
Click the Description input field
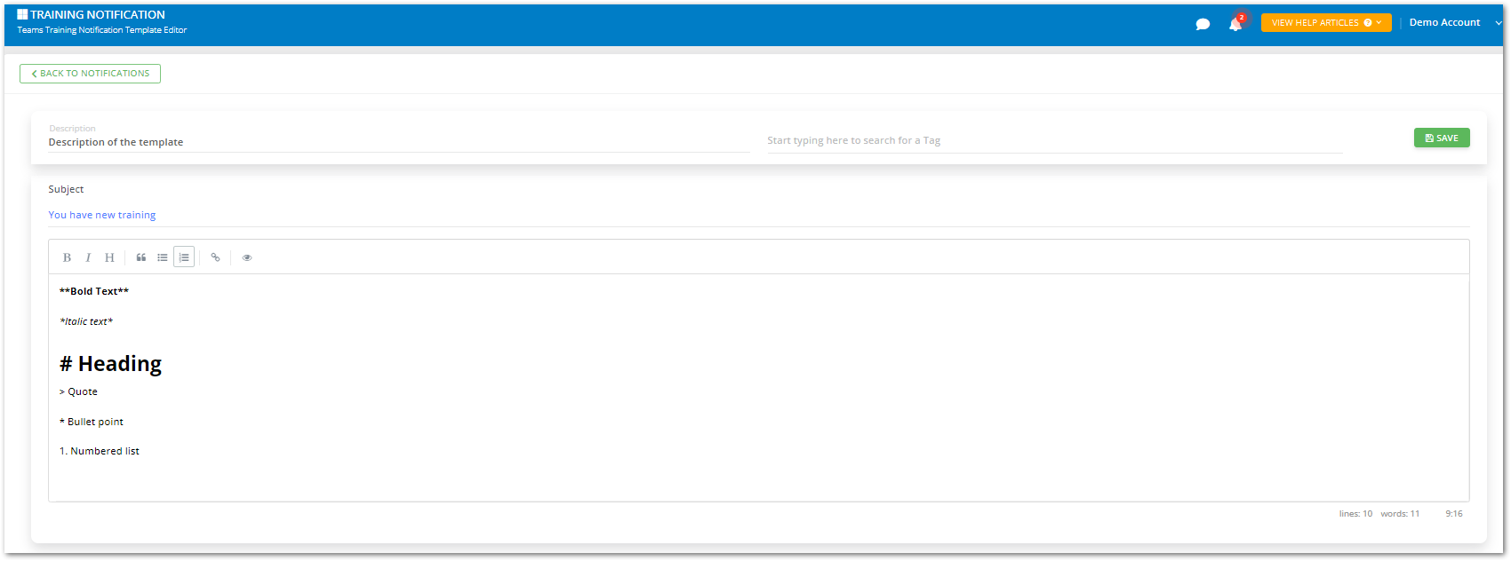[399, 142]
